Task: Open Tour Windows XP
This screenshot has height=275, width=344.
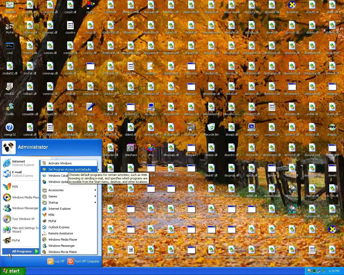Action: [21, 219]
